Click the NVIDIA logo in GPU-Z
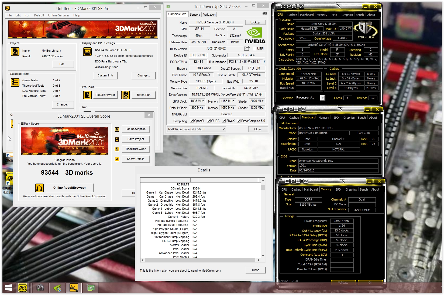 point(255,36)
